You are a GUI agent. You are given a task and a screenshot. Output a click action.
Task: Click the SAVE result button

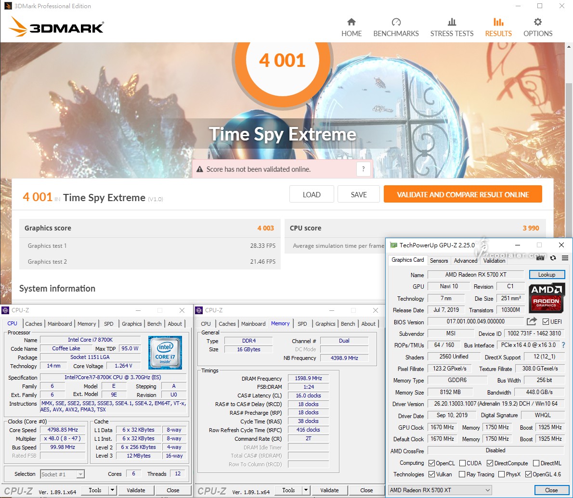coord(359,194)
